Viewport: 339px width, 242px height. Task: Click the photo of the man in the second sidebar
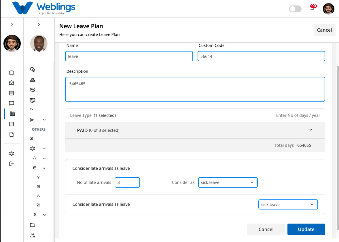(39, 43)
